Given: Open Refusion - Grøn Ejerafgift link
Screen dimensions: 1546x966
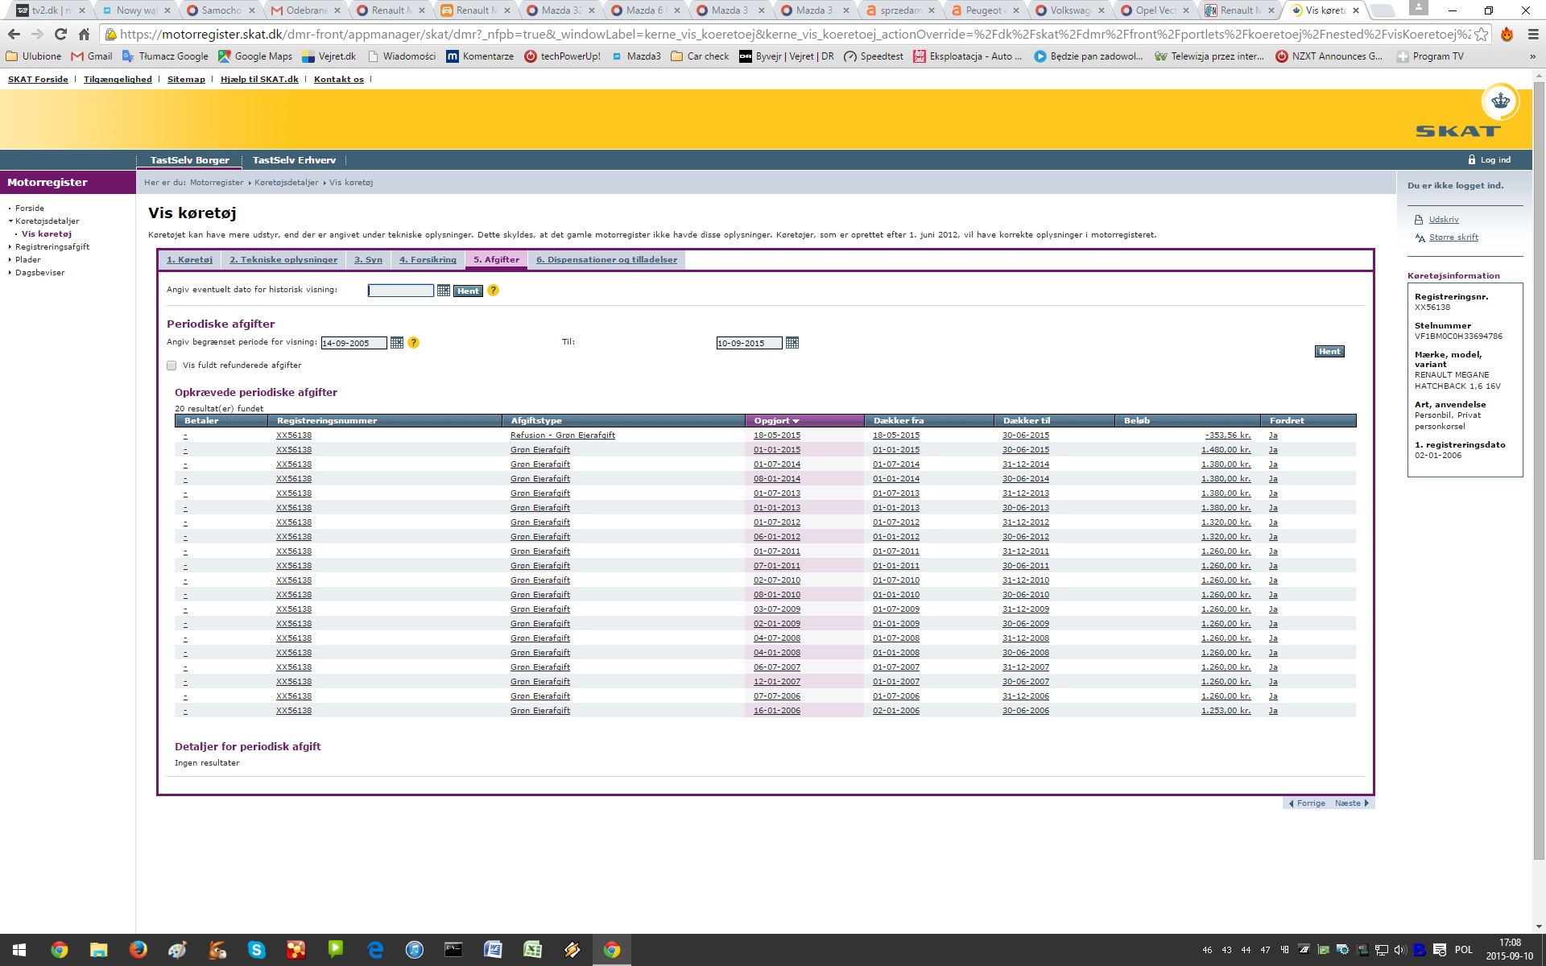Looking at the screenshot, I should pos(562,436).
